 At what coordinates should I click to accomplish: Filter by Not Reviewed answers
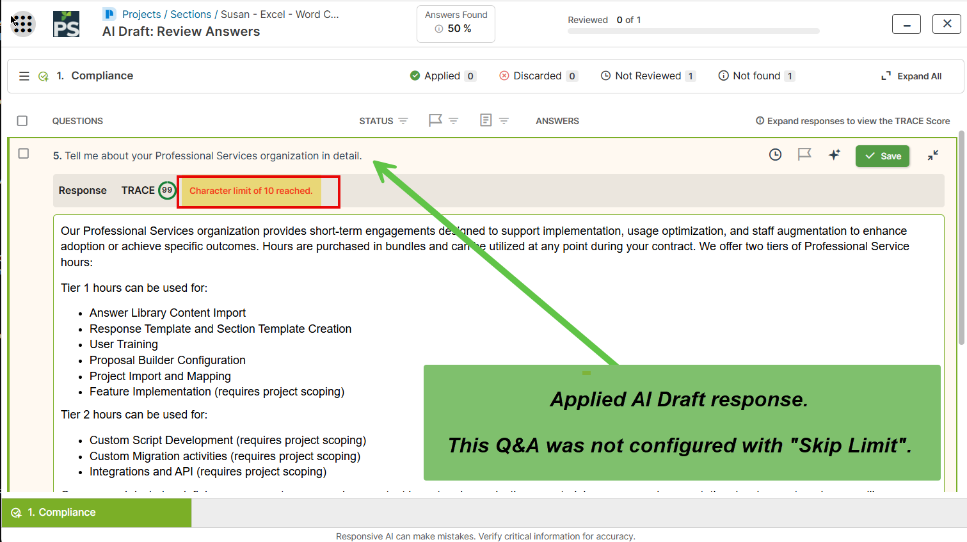pyautogui.click(x=648, y=76)
